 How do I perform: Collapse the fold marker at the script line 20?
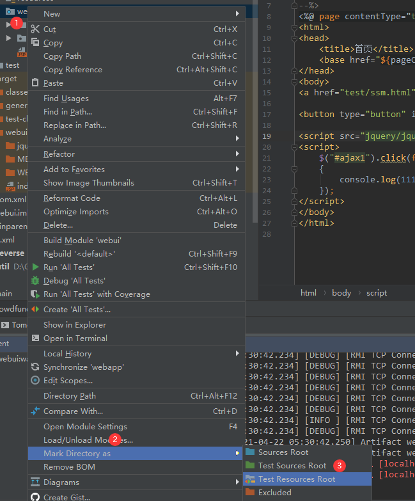[x=294, y=147]
